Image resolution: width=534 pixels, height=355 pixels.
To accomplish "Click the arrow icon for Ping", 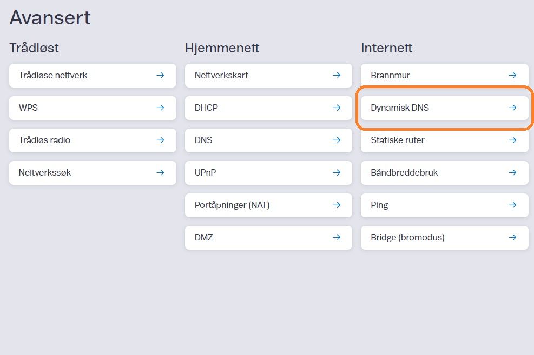I will [x=512, y=205].
